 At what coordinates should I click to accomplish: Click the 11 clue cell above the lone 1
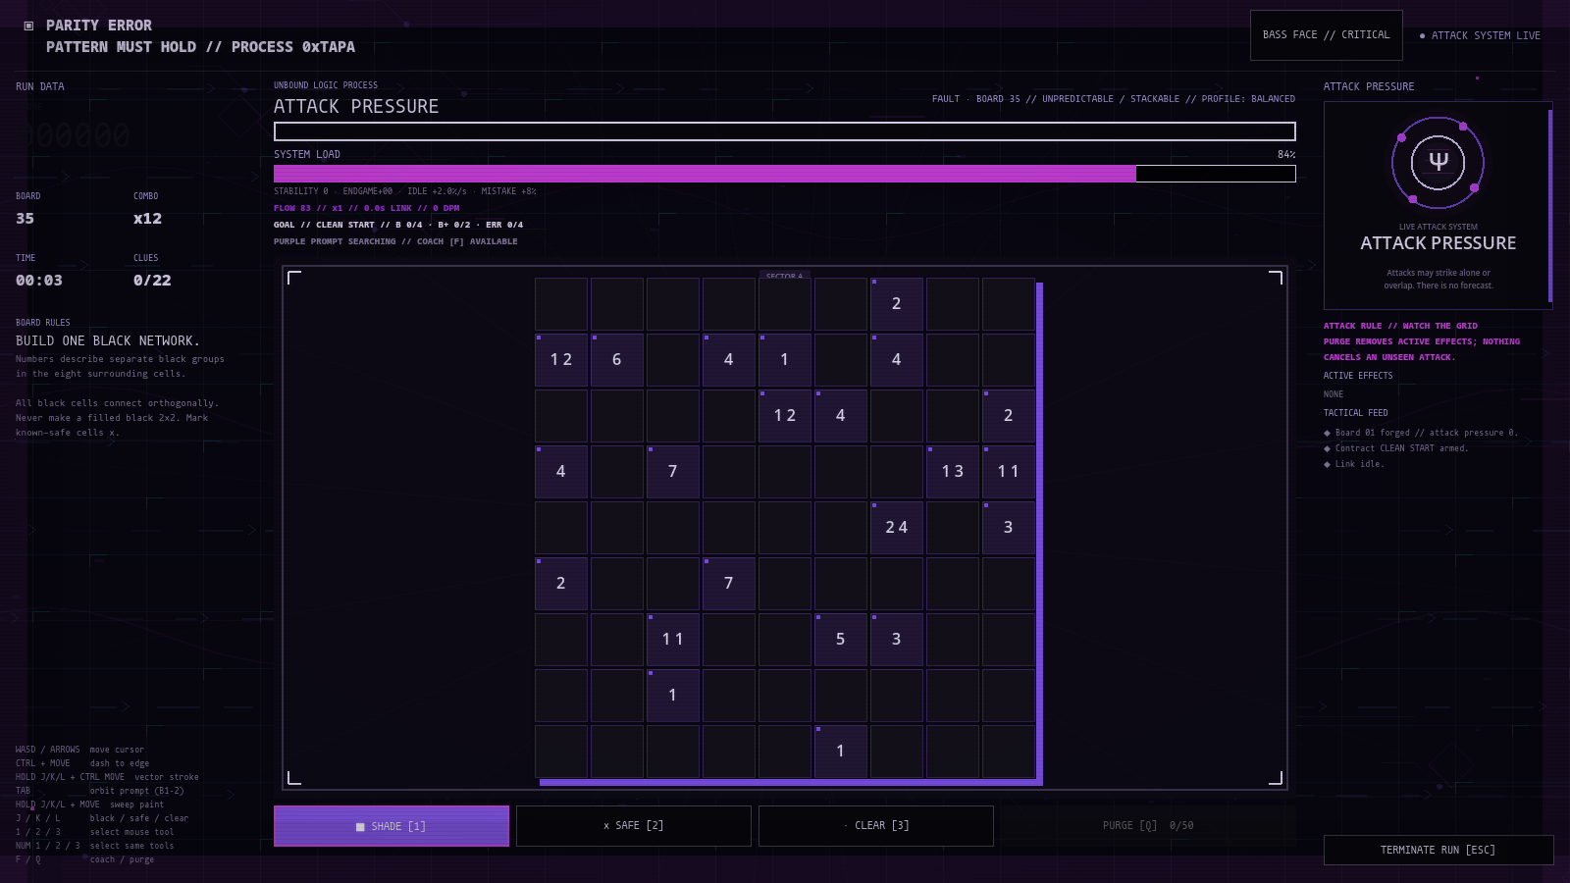673,640
